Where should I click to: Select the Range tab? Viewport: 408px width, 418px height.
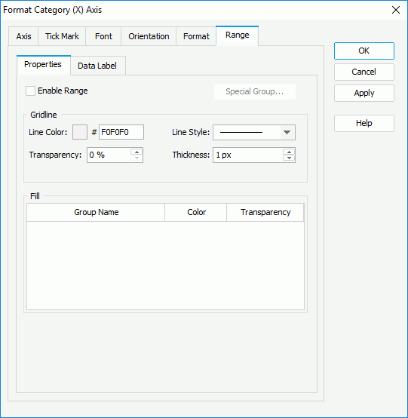click(x=237, y=35)
